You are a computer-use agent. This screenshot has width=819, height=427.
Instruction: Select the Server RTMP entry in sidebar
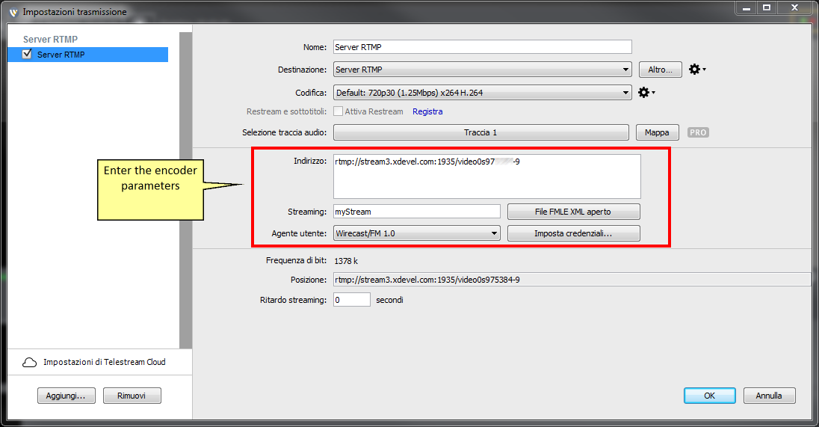[x=87, y=55]
